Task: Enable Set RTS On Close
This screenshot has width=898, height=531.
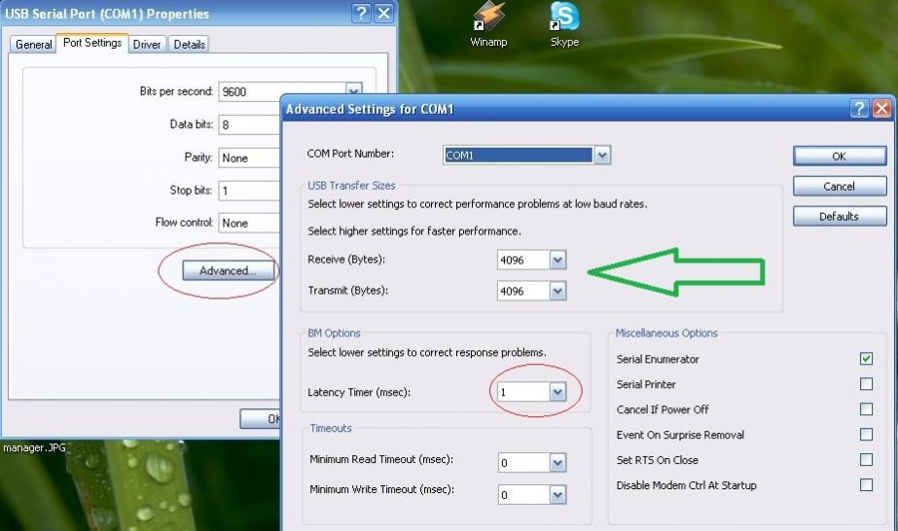Action: pyautogui.click(x=866, y=460)
